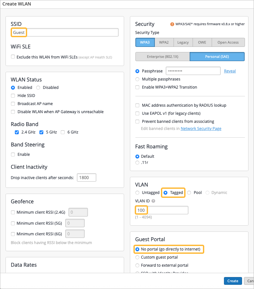Choose .11r fast roaming
This screenshot has width=254, height=289.
[x=137, y=163]
